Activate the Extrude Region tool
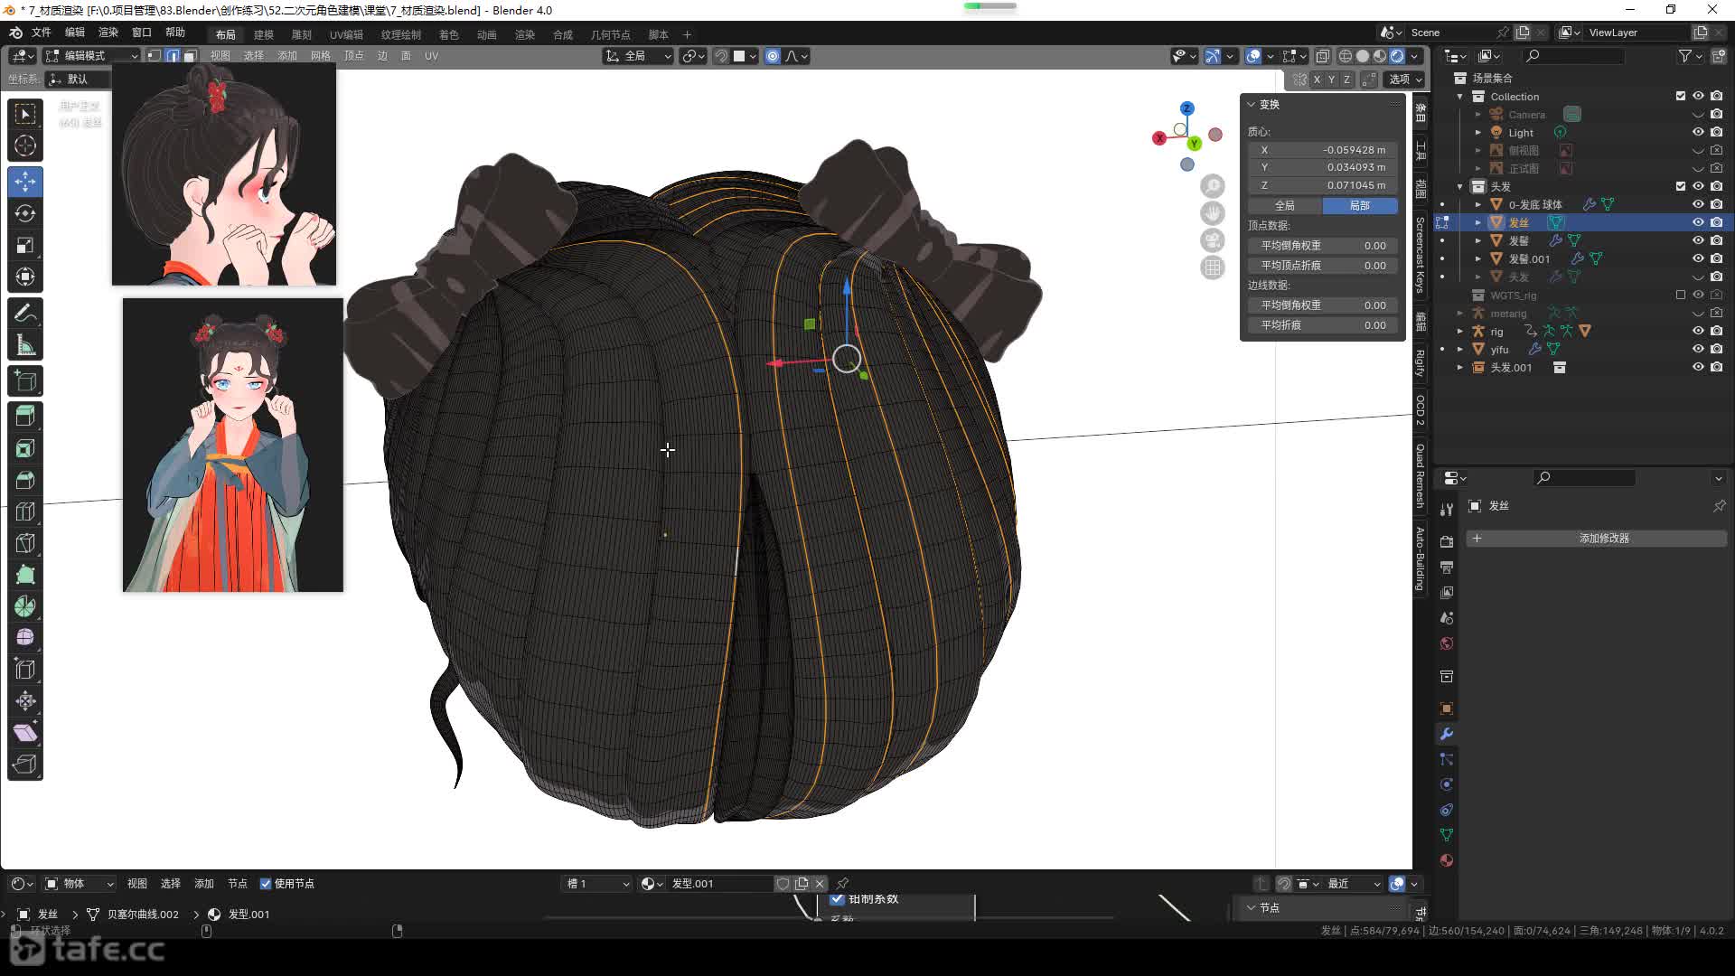The height and width of the screenshot is (976, 1735). point(25,417)
